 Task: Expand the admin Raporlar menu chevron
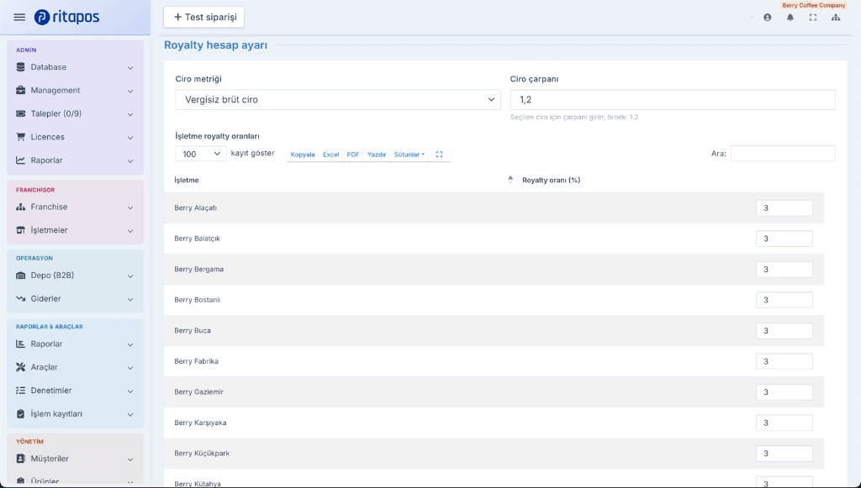coord(130,160)
